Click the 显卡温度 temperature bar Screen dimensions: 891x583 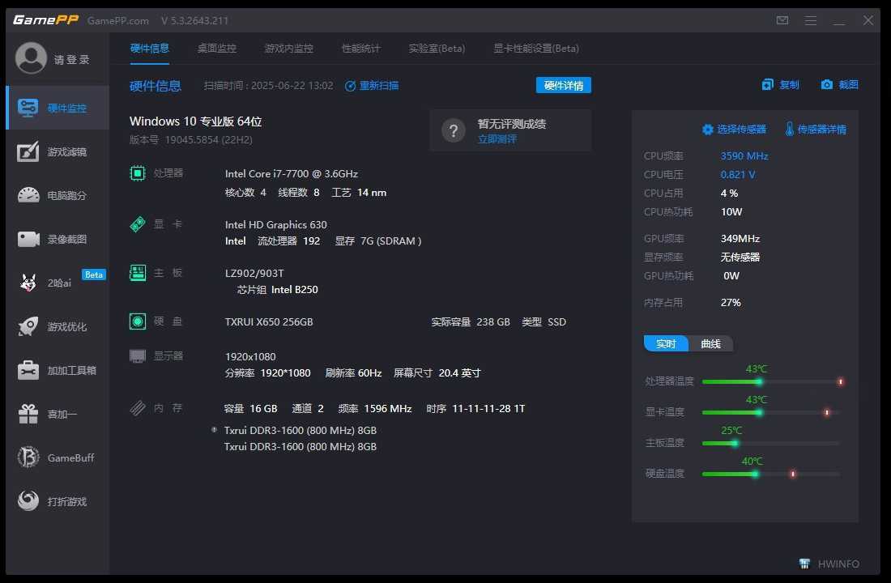773,412
